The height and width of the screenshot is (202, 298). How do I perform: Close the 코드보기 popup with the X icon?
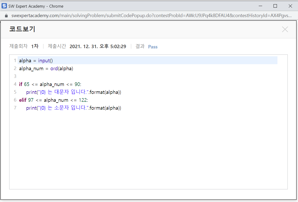(285, 29)
